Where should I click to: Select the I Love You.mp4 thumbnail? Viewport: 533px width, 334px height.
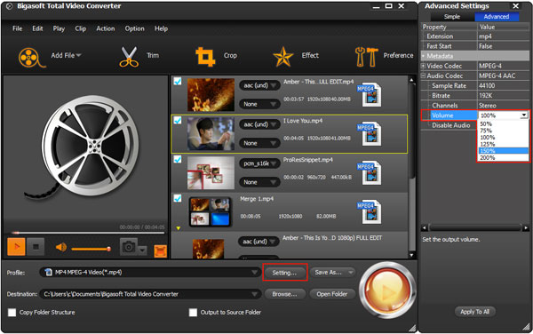click(x=211, y=134)
